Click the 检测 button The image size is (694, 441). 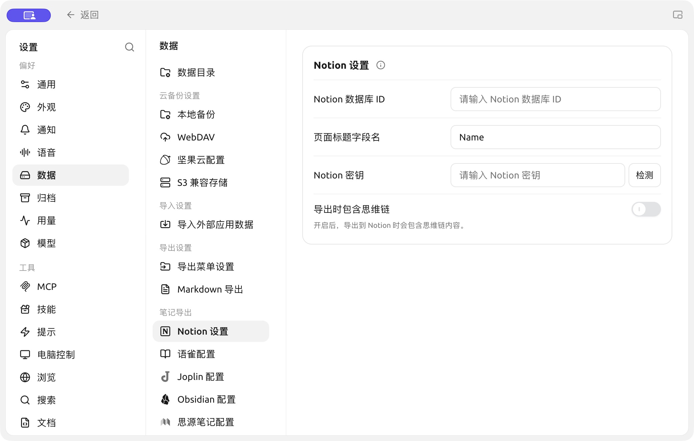click(x=645, y=175)
